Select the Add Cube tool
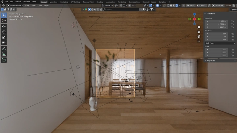The height and width of the screenshot is (133, 237). pos(4,60)
